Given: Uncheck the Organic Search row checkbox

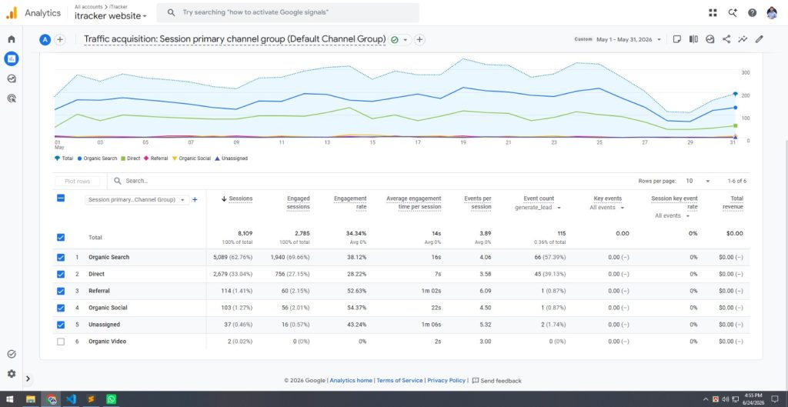Looking at the screenshot, I should tap(60, 257).
